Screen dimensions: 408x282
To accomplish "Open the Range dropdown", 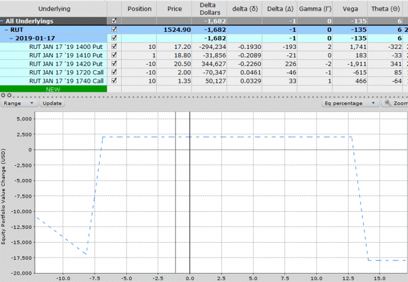I will point(19,103).
